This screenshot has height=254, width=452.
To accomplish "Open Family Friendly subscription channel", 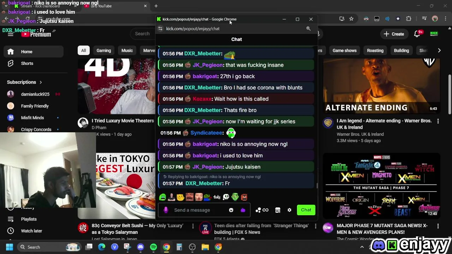I will [x=34, y=106].
